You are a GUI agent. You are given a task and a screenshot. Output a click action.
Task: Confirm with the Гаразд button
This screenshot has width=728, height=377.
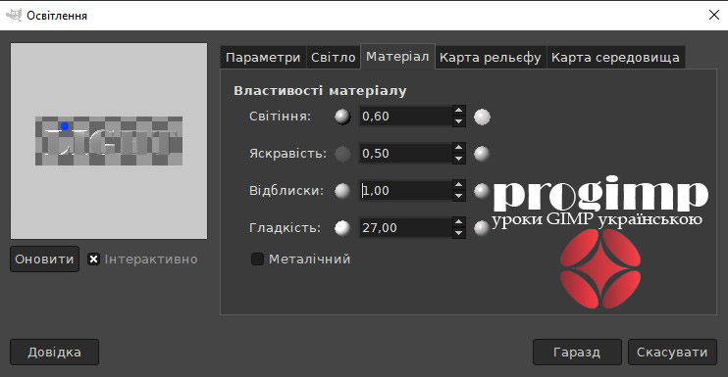577,352
